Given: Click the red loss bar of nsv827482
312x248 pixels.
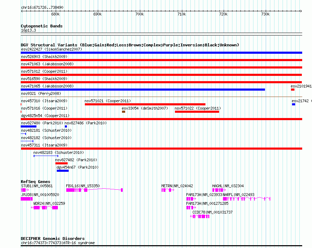Looking at the screenshot, I should tap(61, 163).
